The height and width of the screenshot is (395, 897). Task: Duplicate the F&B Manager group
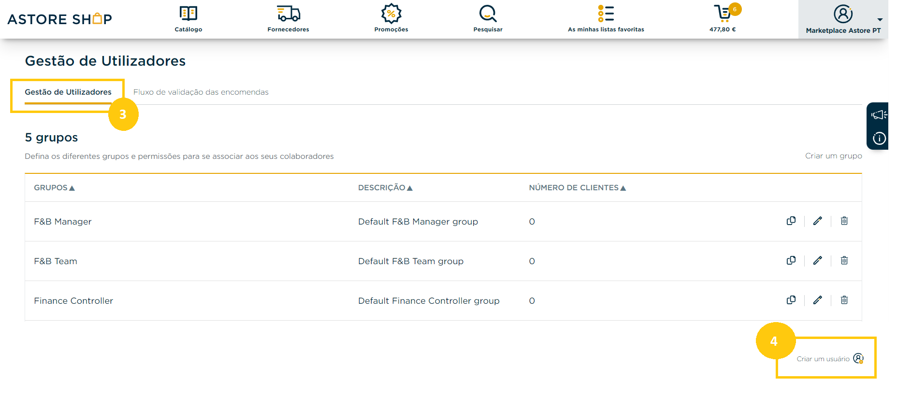point(791,221)
